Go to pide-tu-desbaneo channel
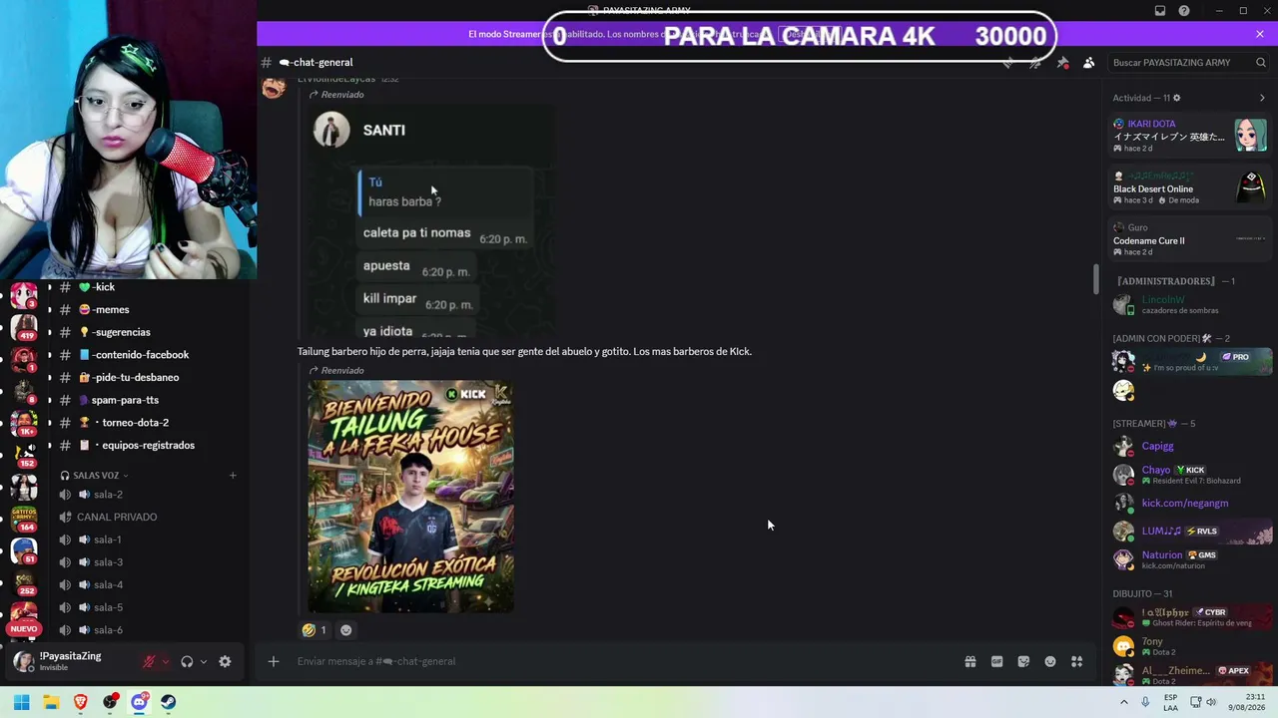 147,377
